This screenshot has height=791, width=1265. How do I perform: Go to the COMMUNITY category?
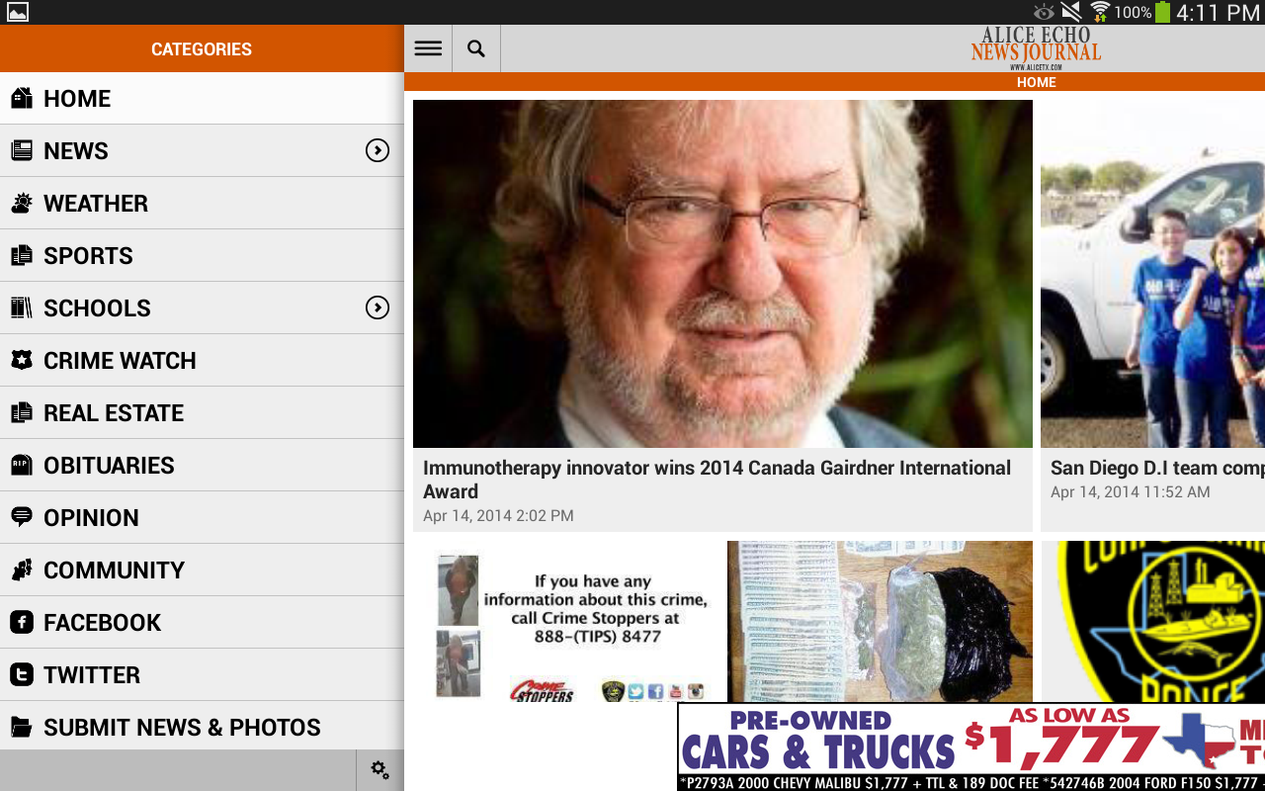pyautogui.click(x=202, y=570)
